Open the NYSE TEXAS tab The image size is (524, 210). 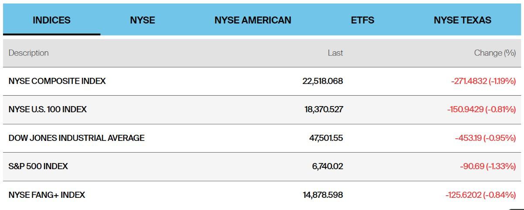click(x=462, y=20)
